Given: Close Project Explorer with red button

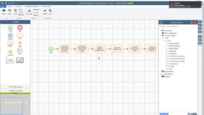Looking at the screenshot, I should click(x=195, y=23).
